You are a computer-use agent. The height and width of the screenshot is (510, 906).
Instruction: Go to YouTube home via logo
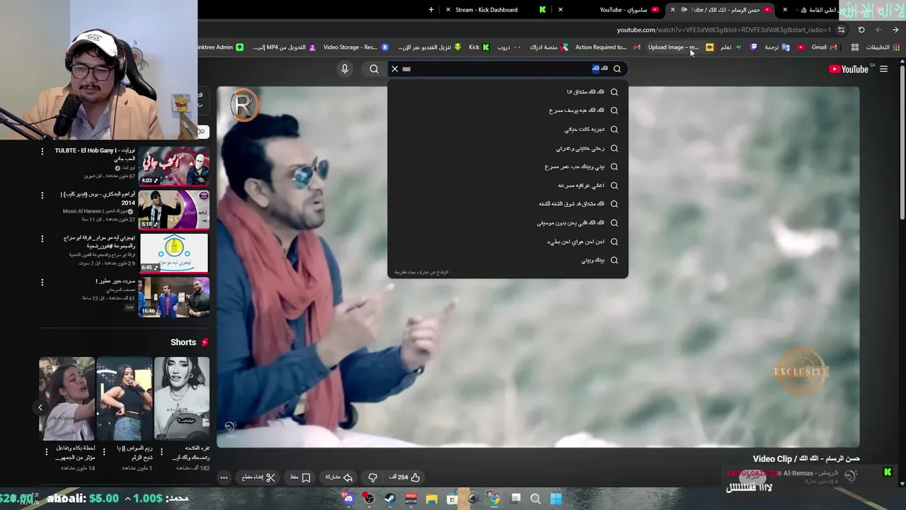coord(849,69)
